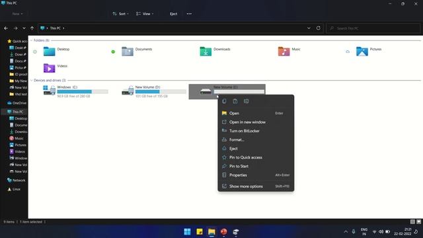Select the New Volume (D:) drive

[x=154, y=91]
